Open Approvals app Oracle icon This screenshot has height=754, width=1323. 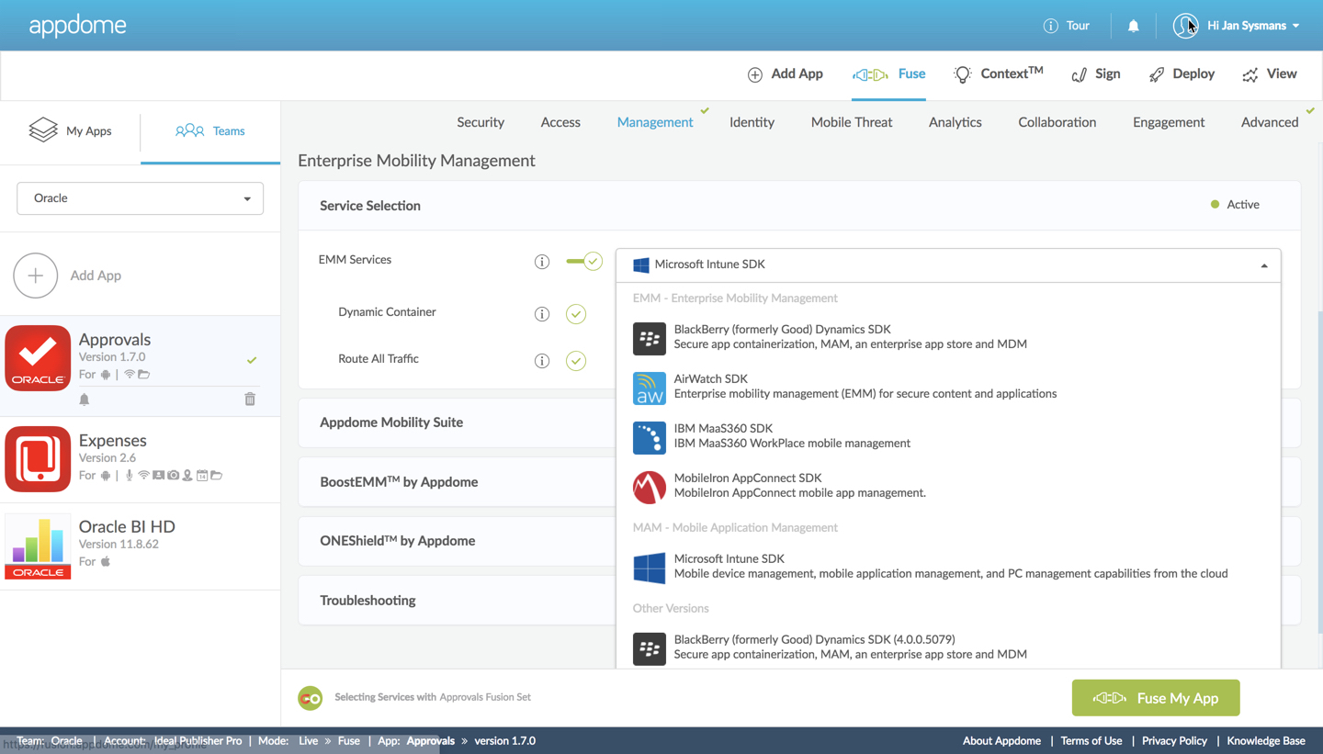tap(38, 358)
